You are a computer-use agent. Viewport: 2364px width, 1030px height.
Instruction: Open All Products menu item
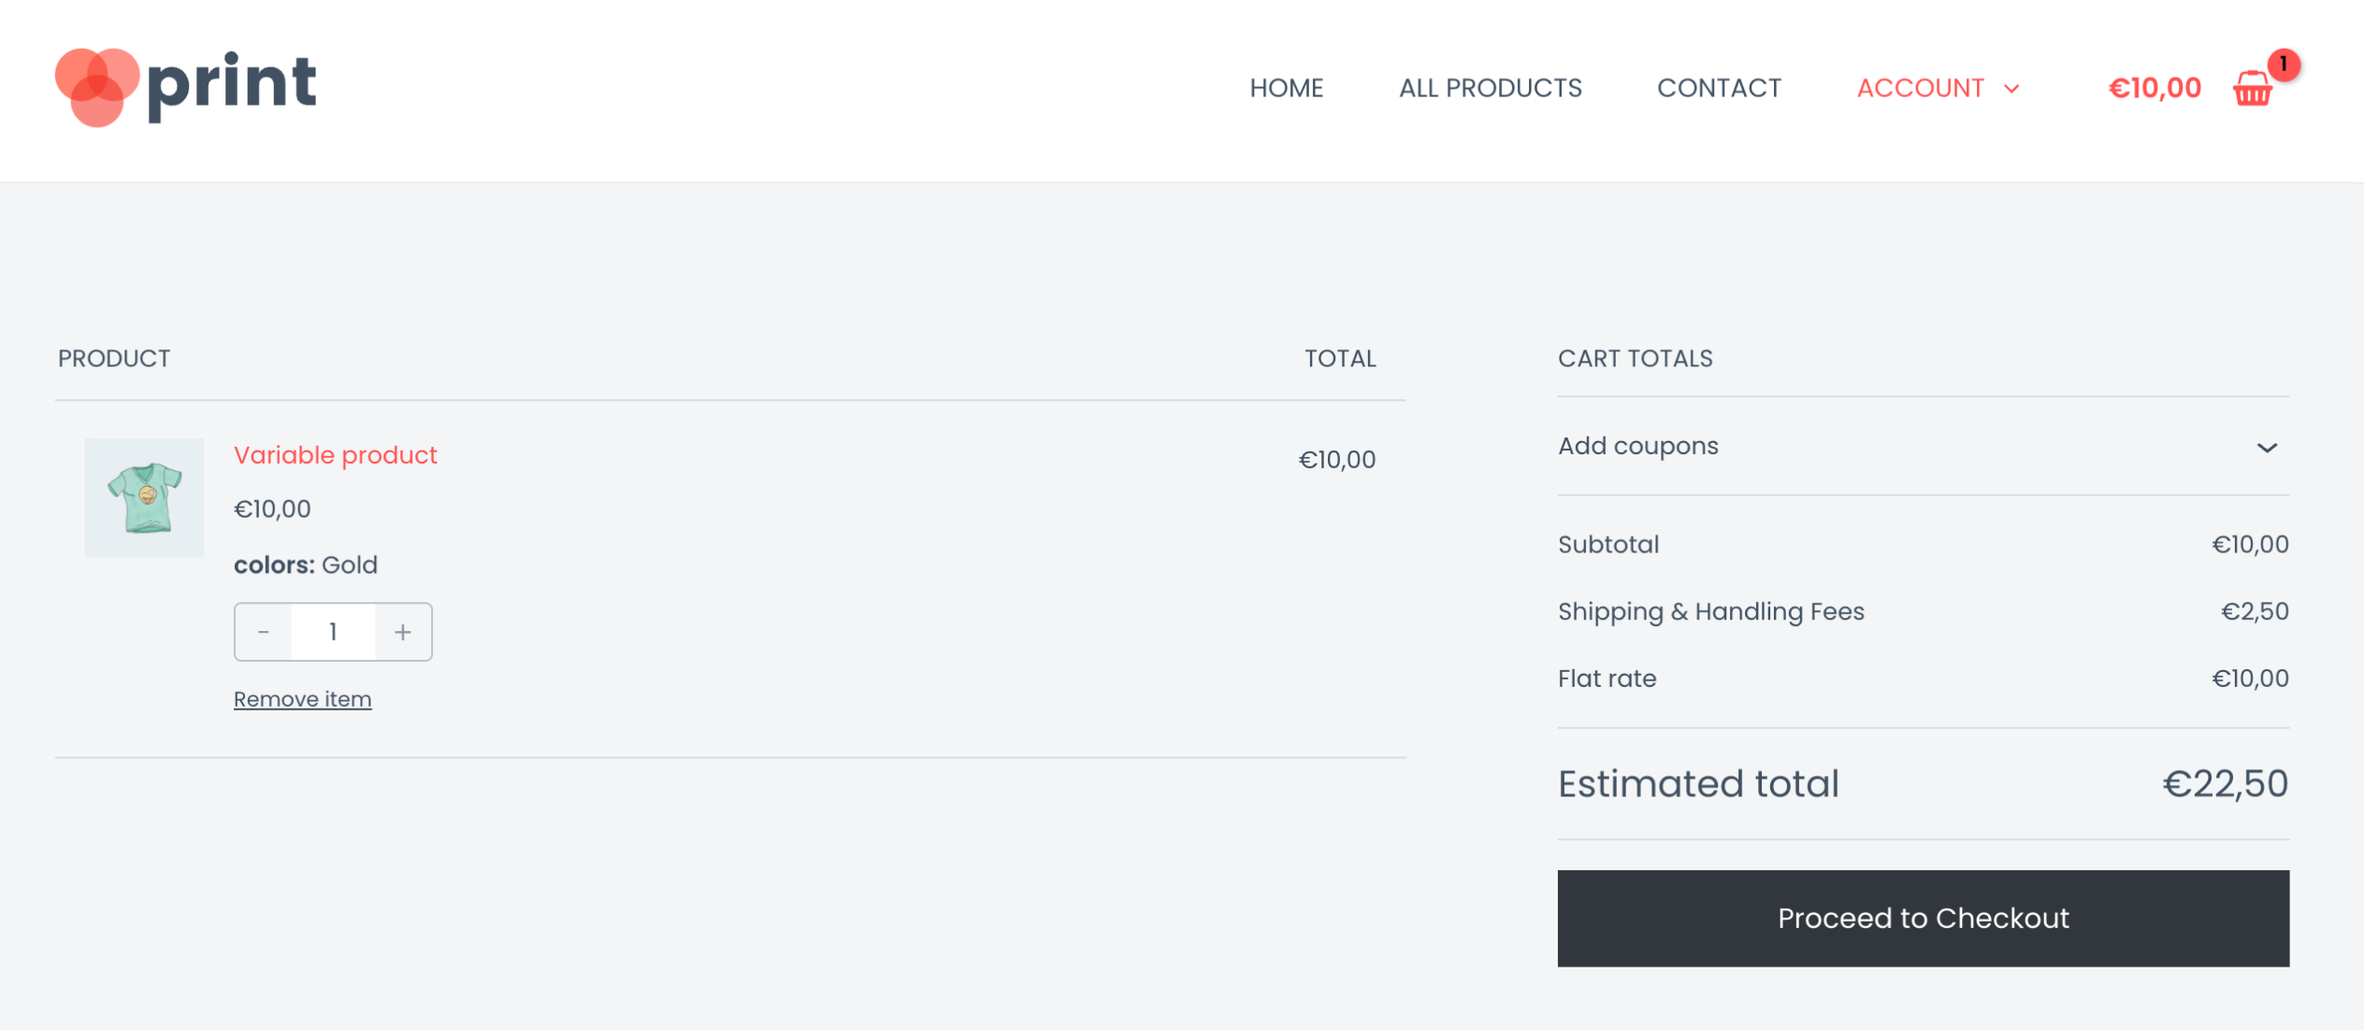(x=1490, y=88)
